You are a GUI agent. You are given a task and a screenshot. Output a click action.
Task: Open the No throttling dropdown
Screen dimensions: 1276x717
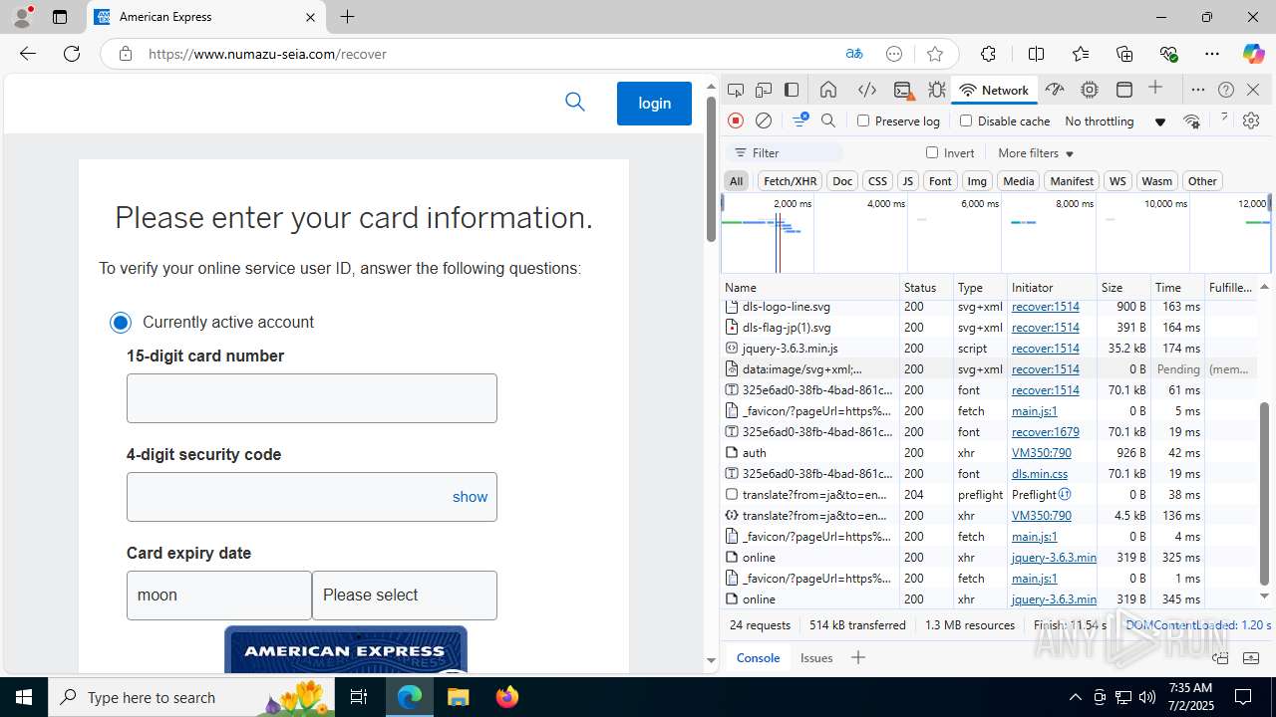click(x=1115, y=121)
